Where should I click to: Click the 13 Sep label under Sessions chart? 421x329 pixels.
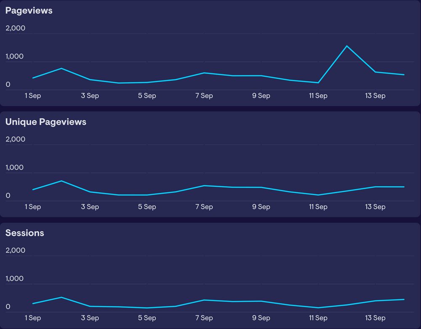(375, 318)
